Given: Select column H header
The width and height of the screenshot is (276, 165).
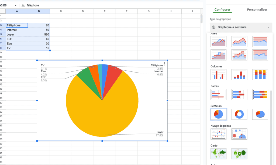Looking at the screenshot, I should 170,11.
